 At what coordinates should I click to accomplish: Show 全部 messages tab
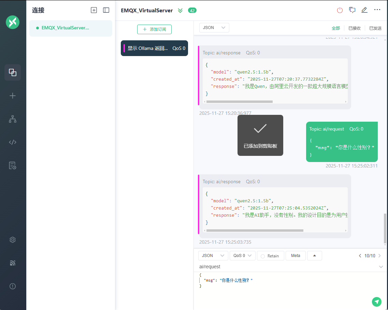[x=336, y=28]
